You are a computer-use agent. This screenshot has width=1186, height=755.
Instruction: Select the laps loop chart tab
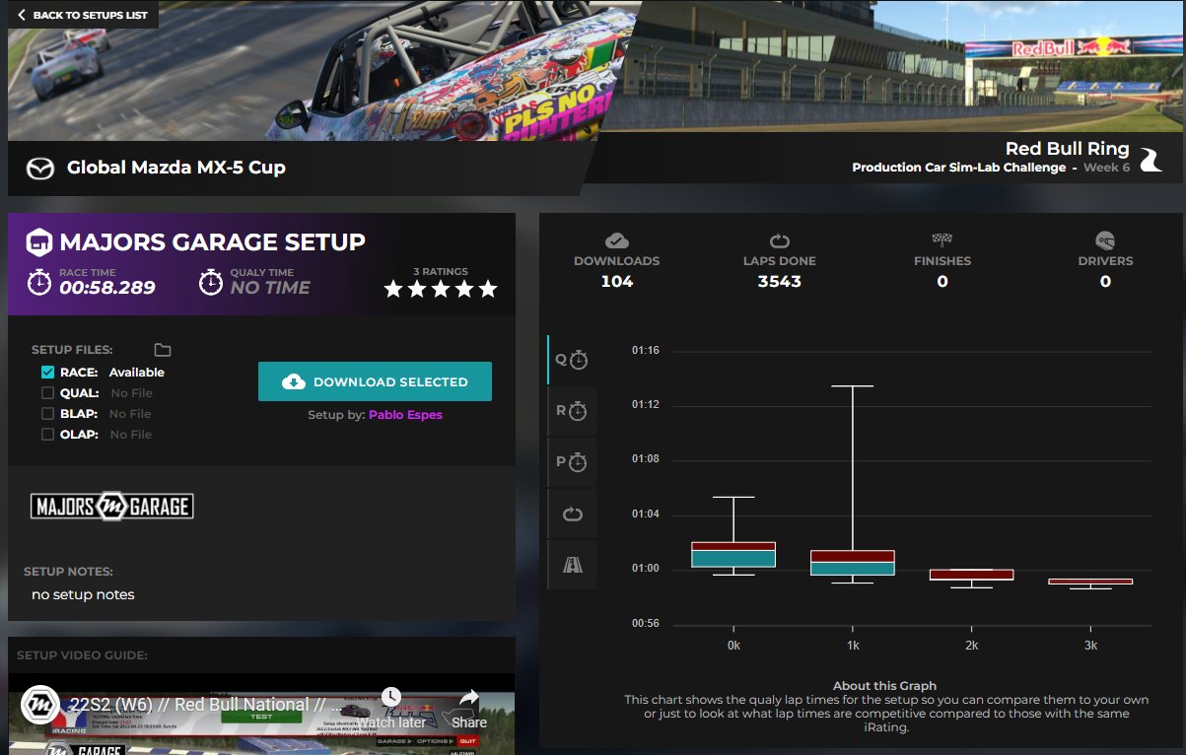pyautogui.click(x=572, y=514)
